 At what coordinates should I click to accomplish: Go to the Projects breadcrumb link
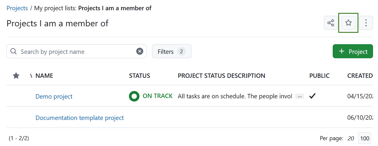click(17, 8)
